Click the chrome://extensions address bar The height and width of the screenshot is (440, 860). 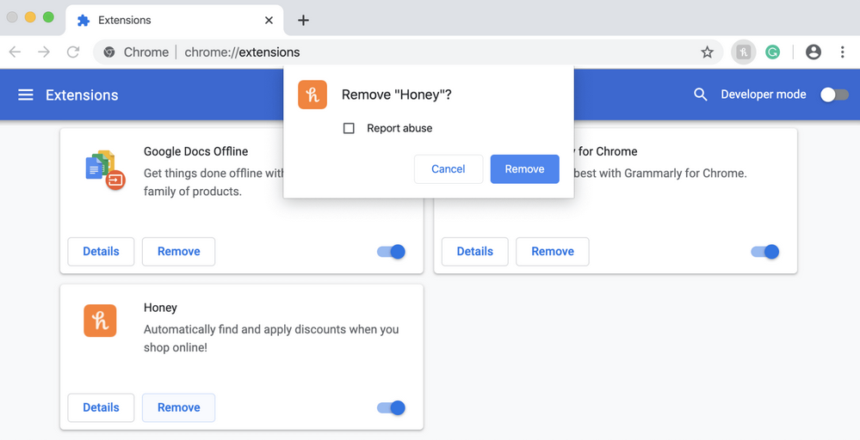pos(408,52)
